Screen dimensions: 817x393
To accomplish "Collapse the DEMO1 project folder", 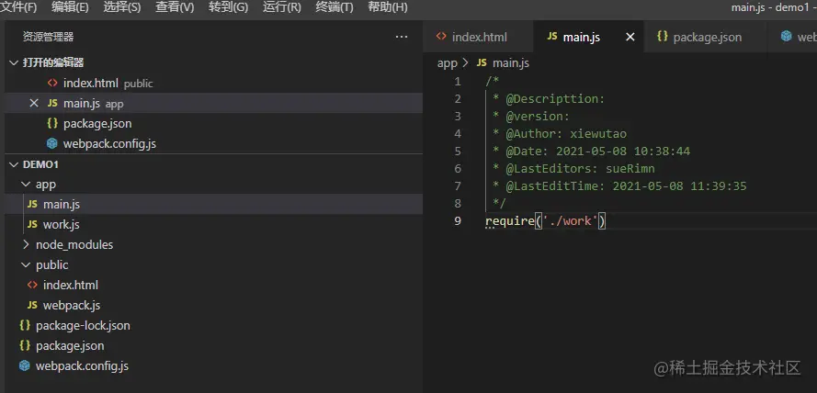I will click(14, 163).
